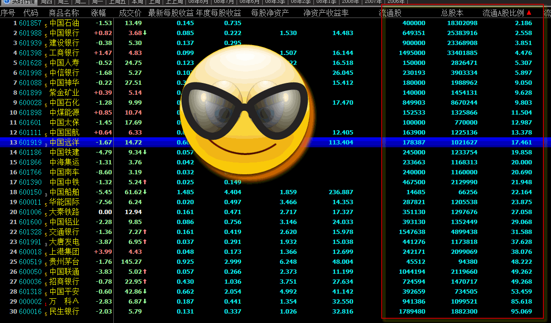Select the 中信银行 stock row
Screen dimensions: 551x323
tap(275, 72)
